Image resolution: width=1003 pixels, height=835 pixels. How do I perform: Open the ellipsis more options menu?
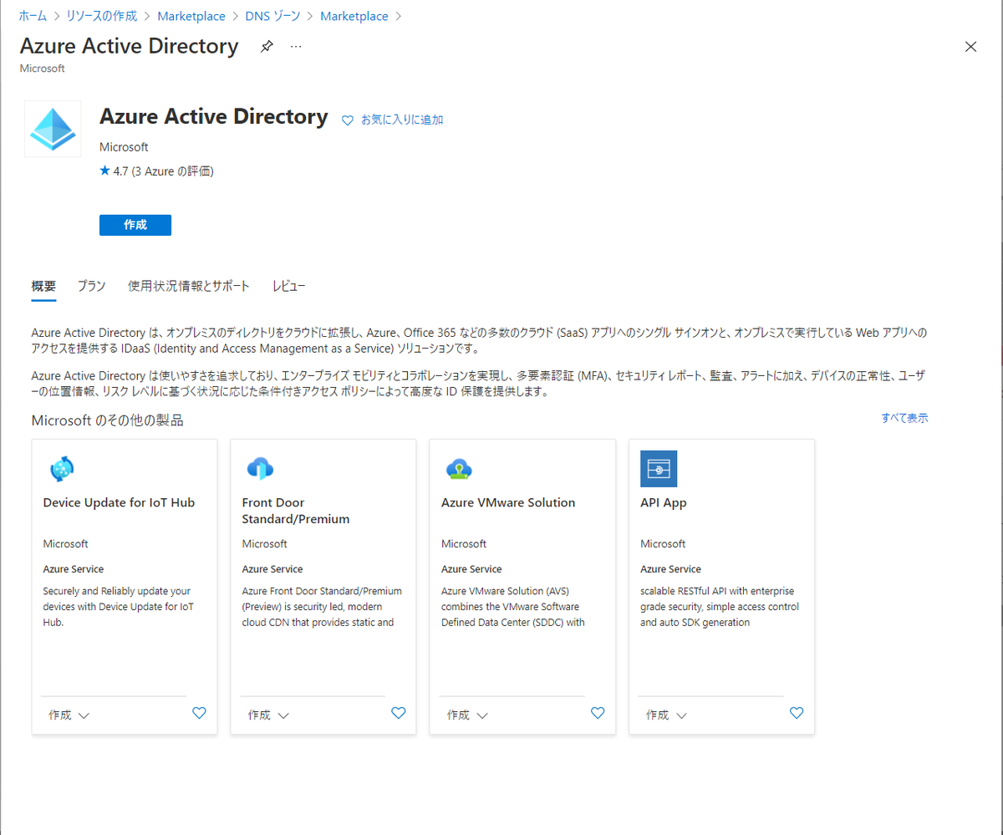[296, 46]
